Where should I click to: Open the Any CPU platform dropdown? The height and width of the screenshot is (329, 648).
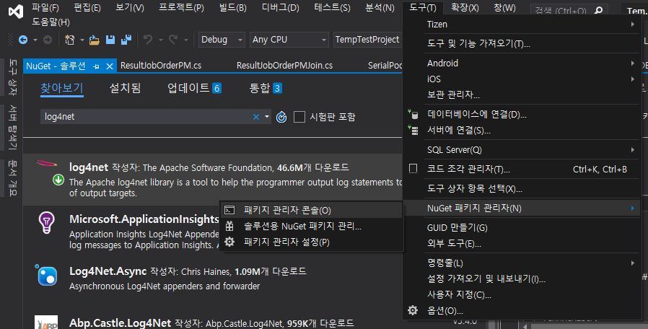[289, 40]
